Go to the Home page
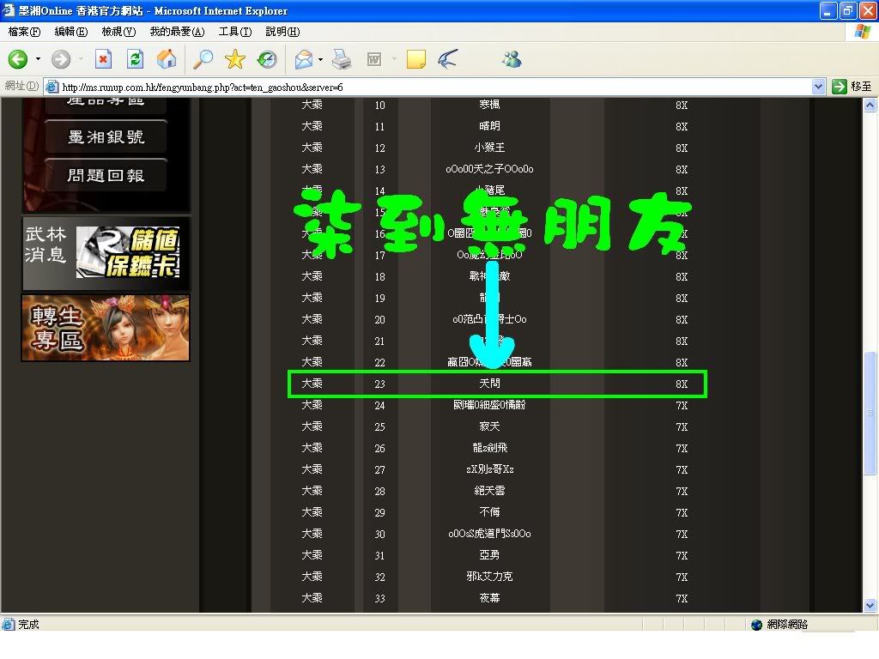Image resolution: width=879 pixels, height=659 pixels. click(x=167, y=59)
